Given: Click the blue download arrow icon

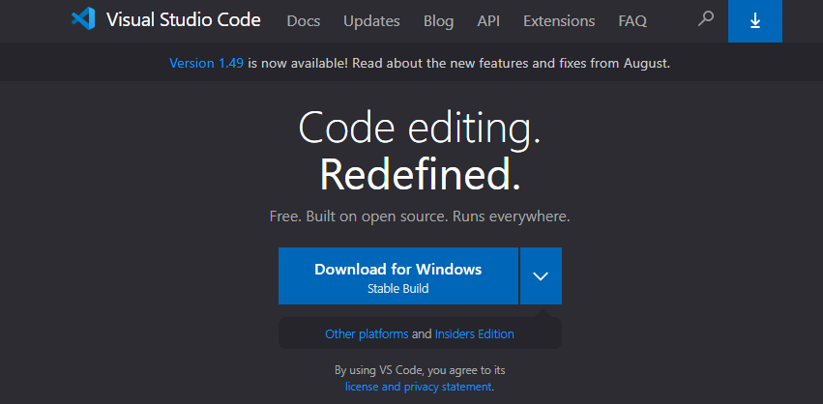Looking at the screenshot, I should 755,20.
